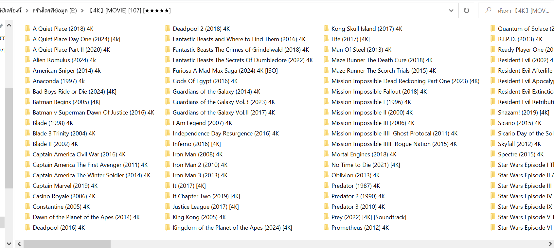The image size is (554, 248).
Task: Select the folder icon of Anaconda (1997) 4k
Action: (x=27, y=81)
